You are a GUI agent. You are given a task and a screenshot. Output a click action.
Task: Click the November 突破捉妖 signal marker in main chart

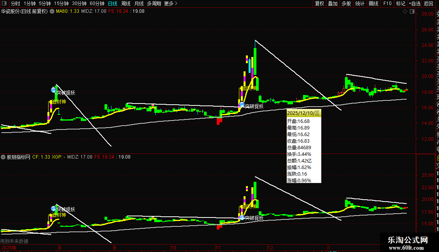[242, 105]
